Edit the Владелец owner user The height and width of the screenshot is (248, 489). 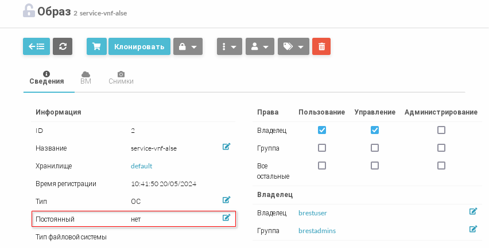pyautogui.click(x=473, y=211)
